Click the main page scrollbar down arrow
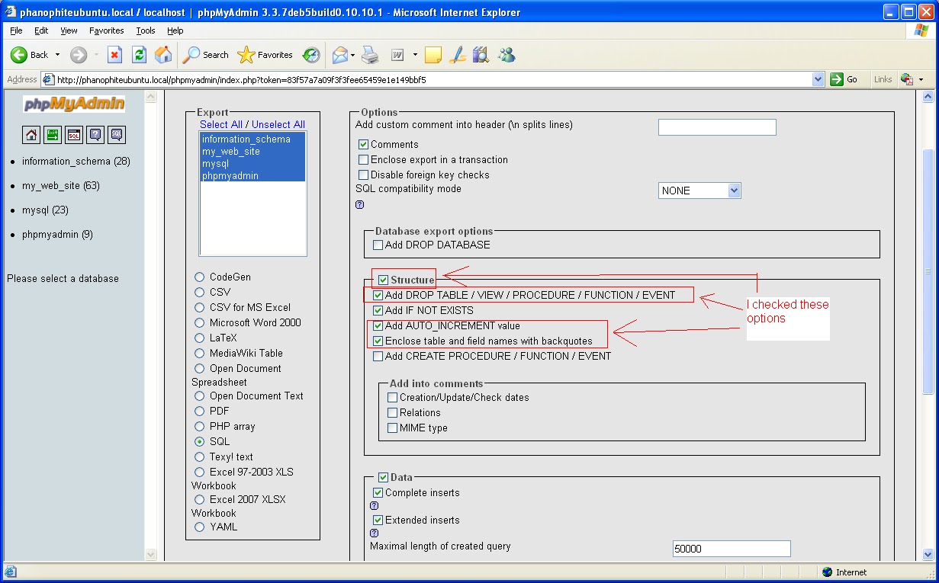 [x=928, y=555]
